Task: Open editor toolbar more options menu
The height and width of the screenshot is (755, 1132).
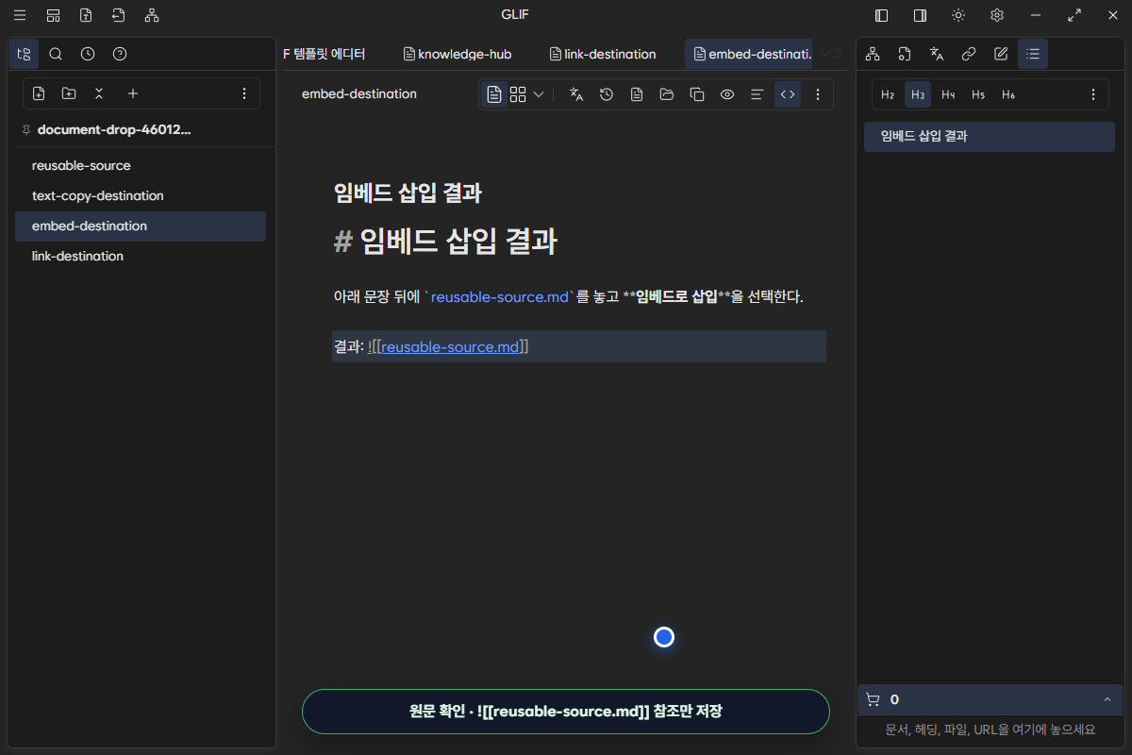Action: point(818,94)
